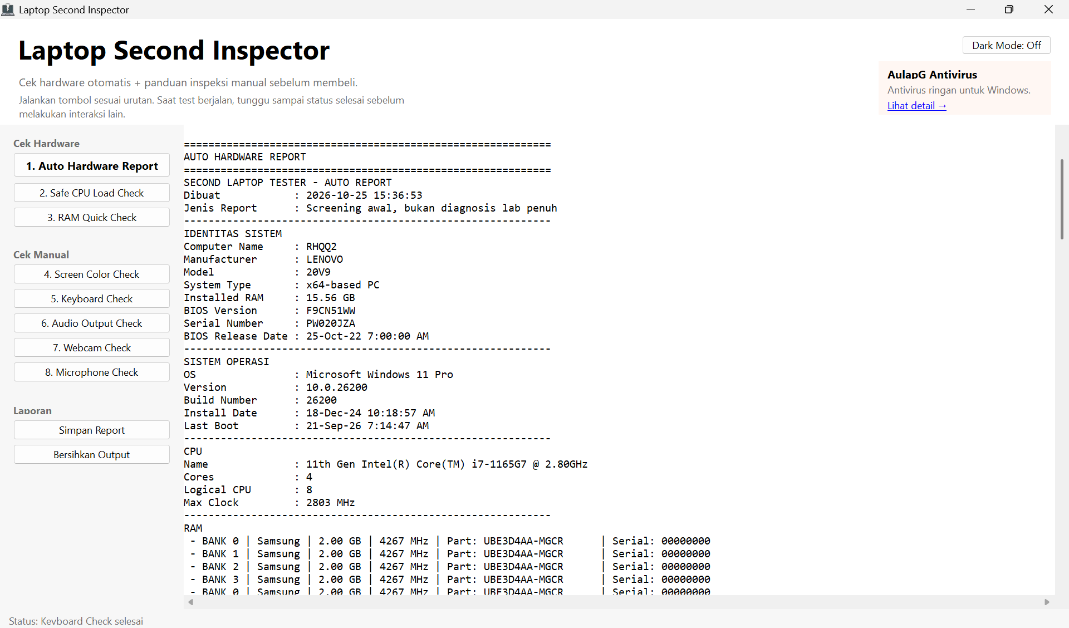The image size is (1069, 628).
Task: Toggle Dark Mode on
Action: [x=1006, y=46]
